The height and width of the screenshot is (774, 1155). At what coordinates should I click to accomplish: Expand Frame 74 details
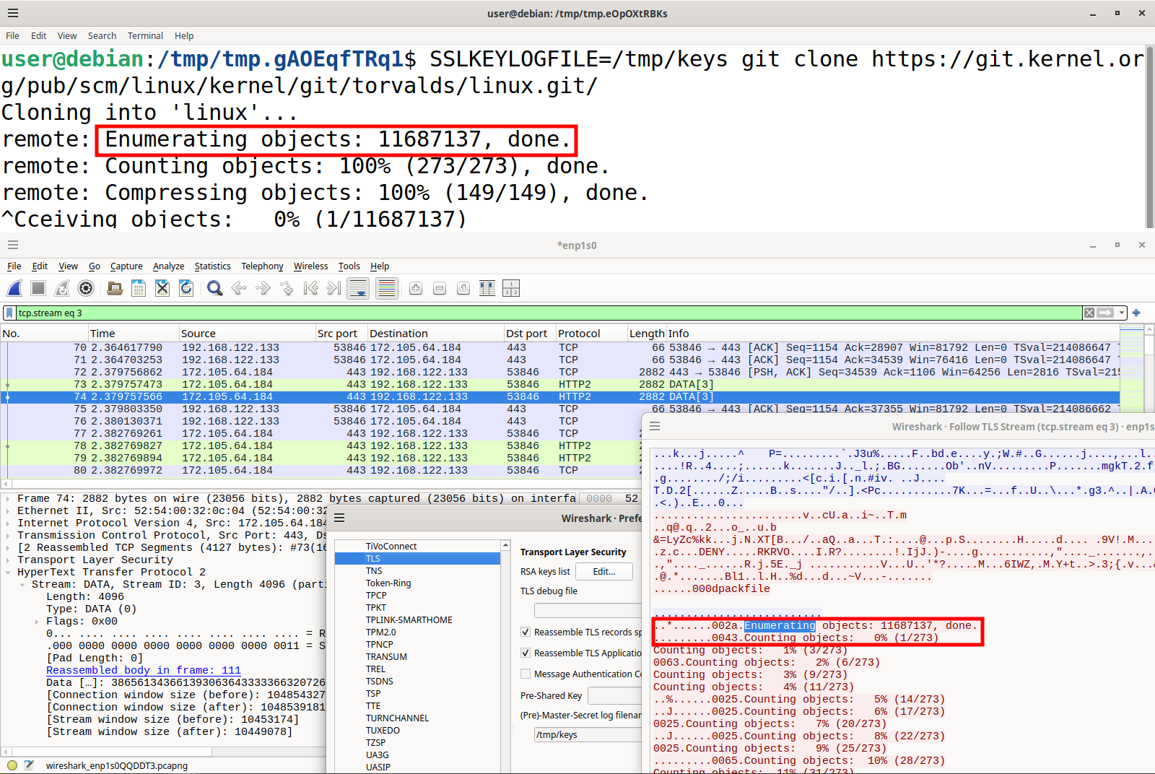click(x=8, y=498)
